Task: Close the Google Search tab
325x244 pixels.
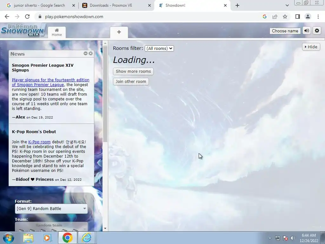Action: click(x=74, y=5)
